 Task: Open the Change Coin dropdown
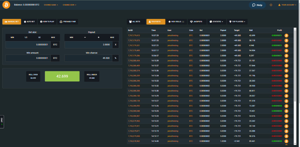(x=69, y=5)
